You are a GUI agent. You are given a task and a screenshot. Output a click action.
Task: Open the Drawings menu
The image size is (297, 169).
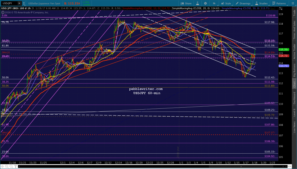[x=243, y=3]
